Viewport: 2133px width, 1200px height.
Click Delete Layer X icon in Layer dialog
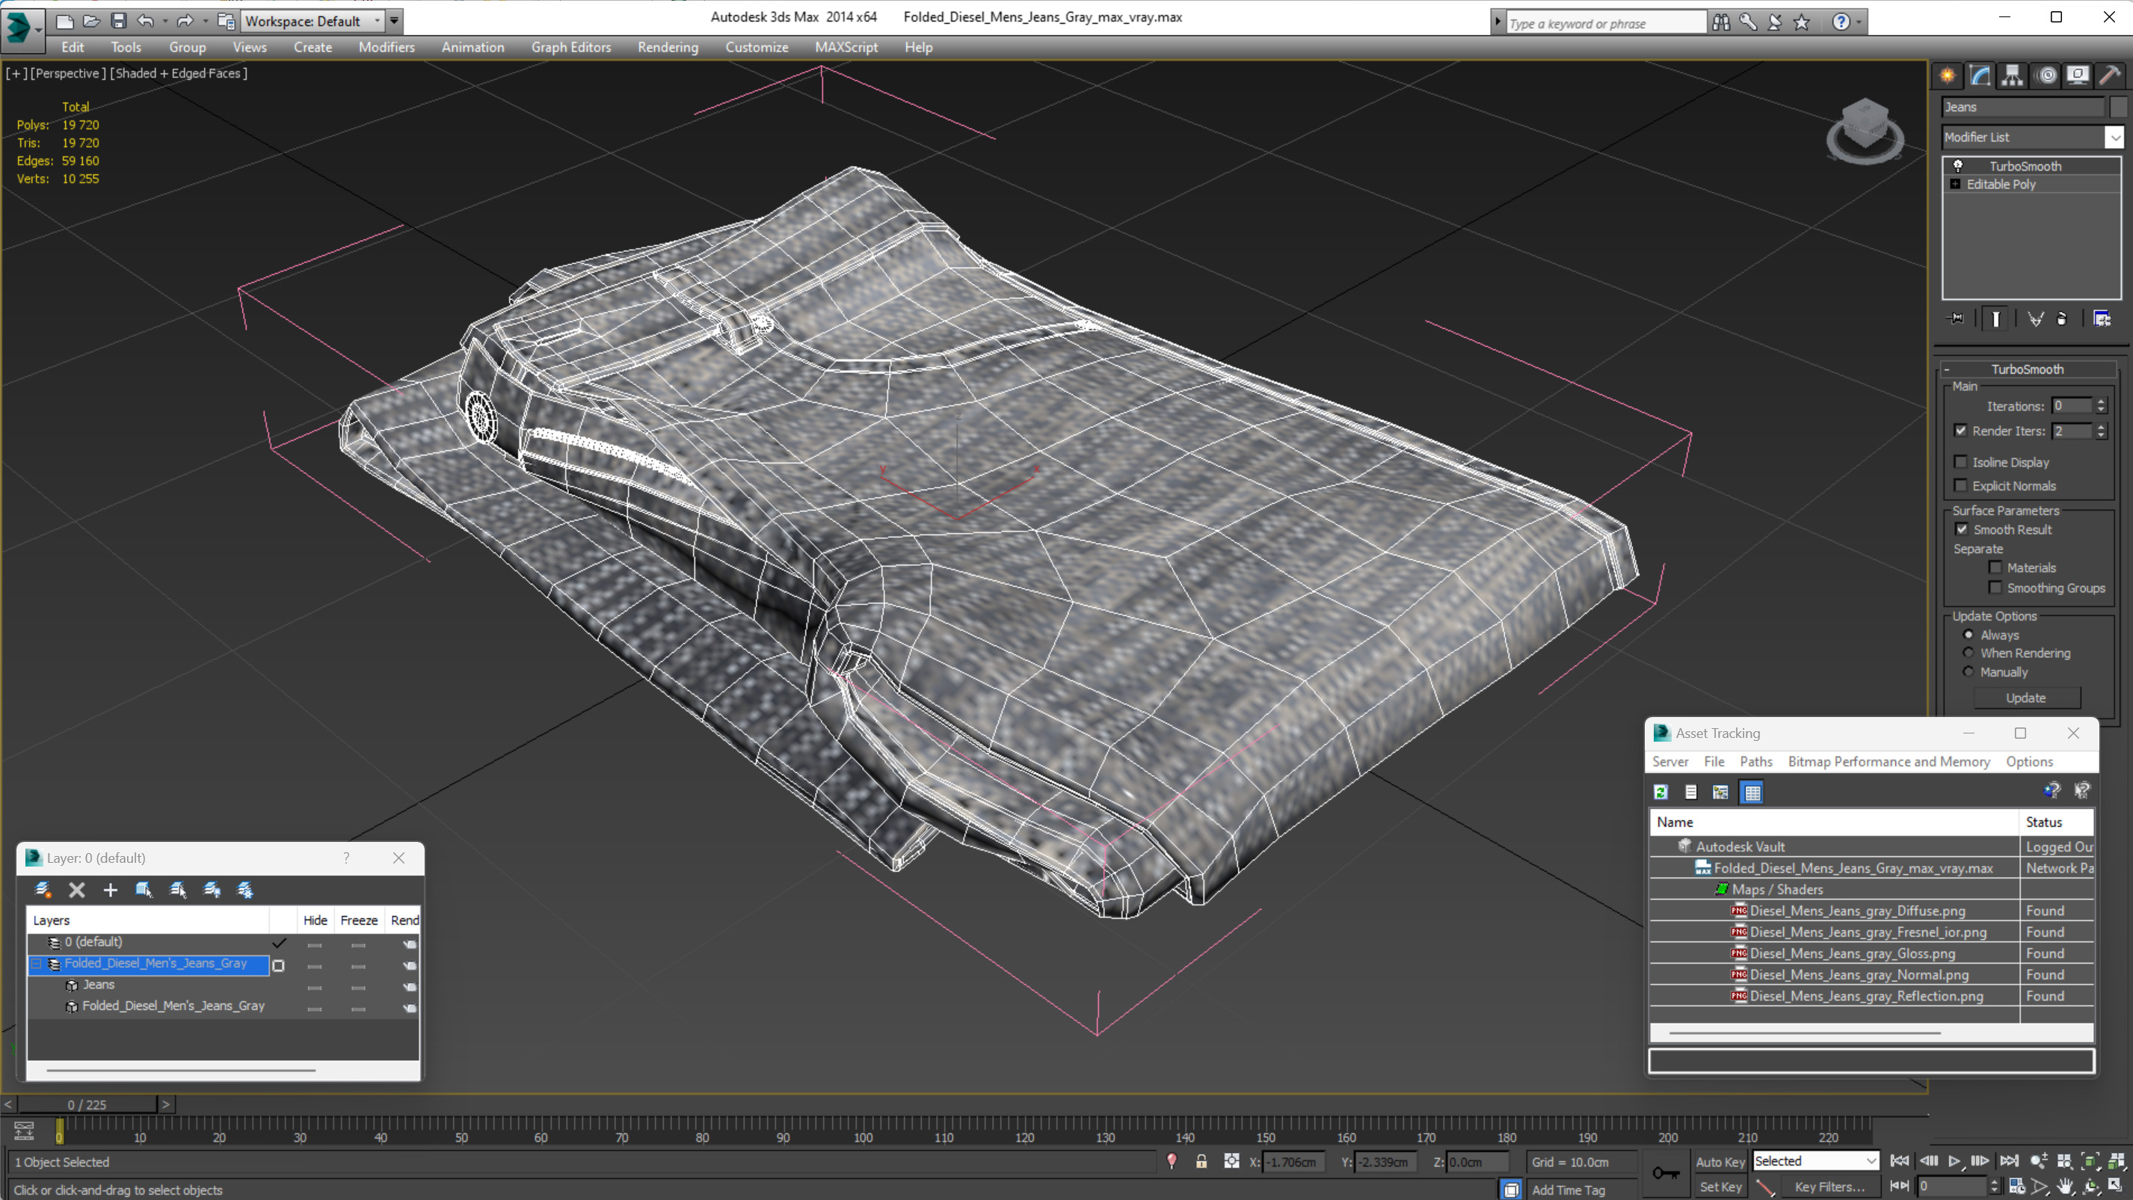click(77, 890)
